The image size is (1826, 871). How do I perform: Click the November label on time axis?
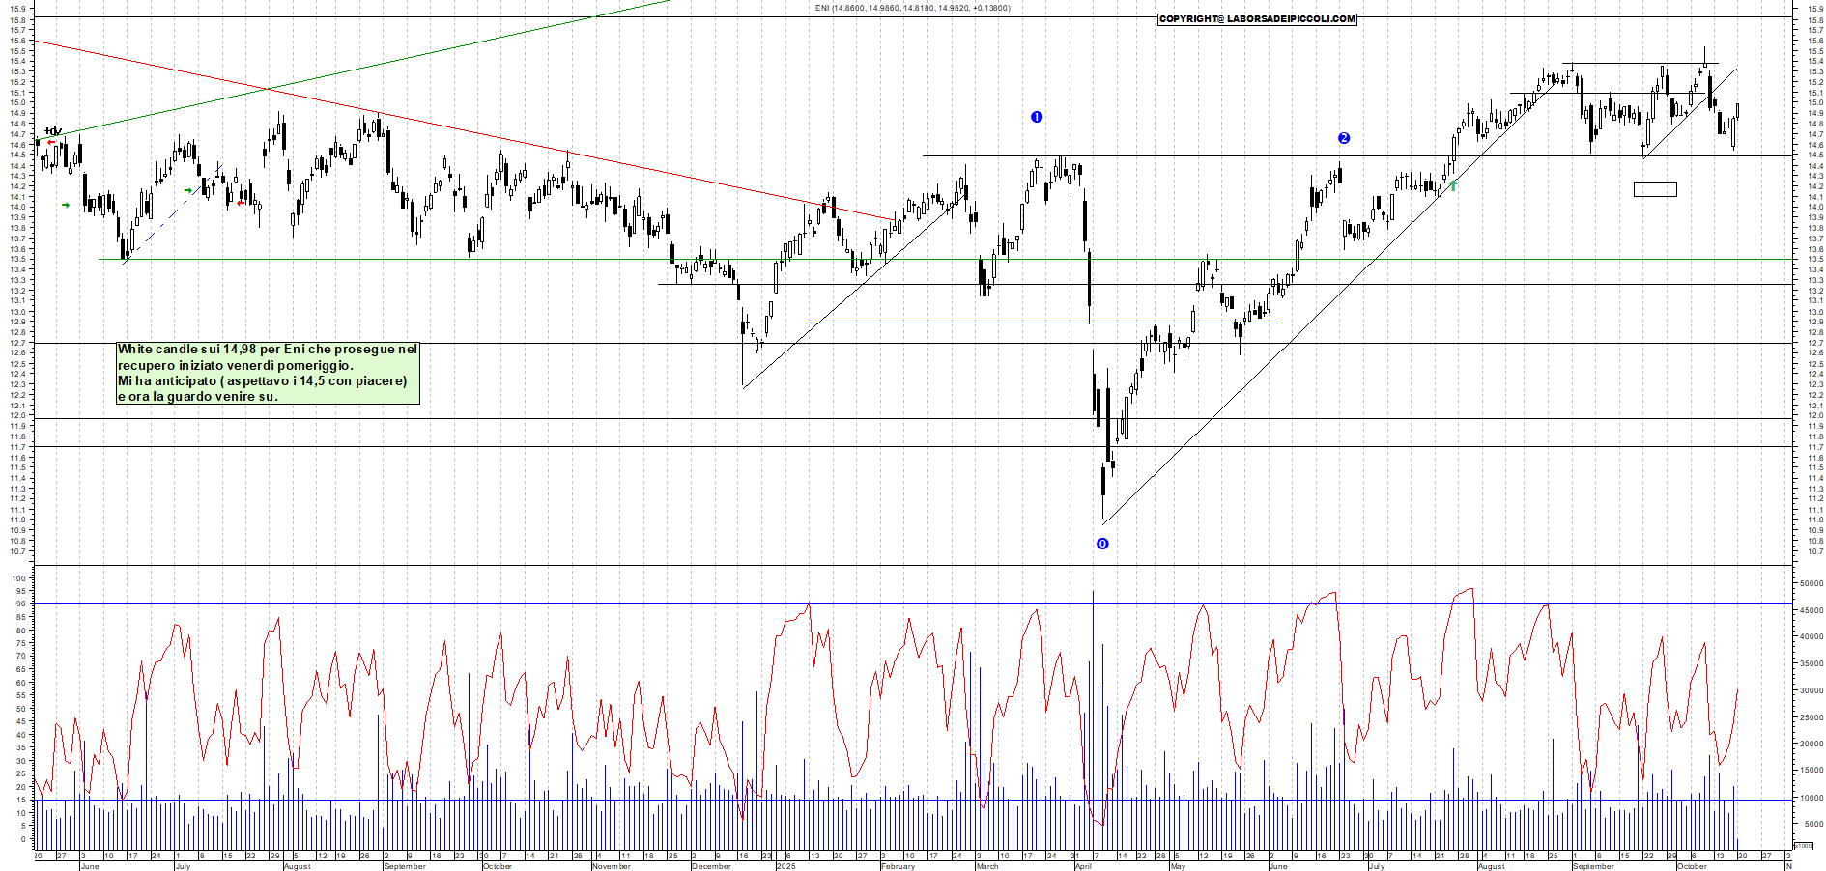(x=611, y=866)
